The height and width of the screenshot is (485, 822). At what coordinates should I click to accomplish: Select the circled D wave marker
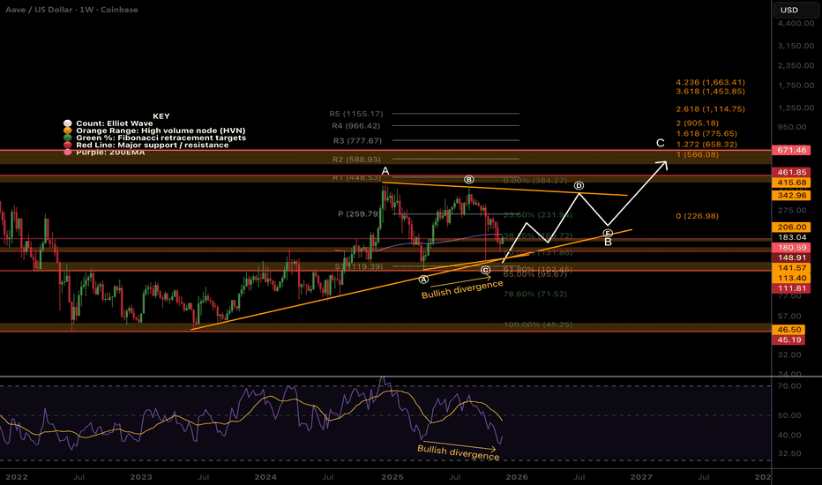[x=579, y=186]
